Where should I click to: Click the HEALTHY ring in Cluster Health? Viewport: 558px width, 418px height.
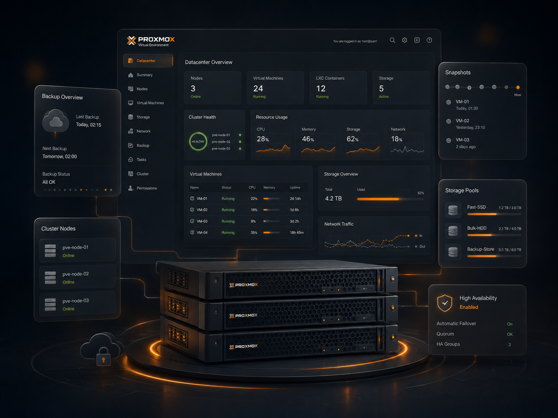[198, 142]
